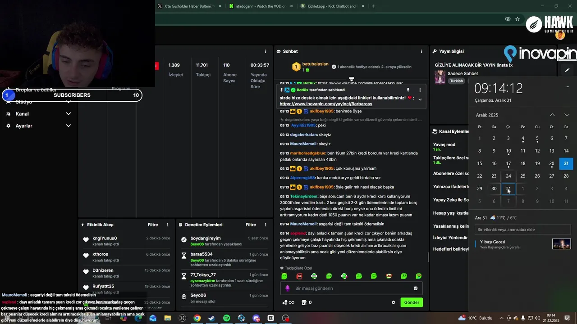
Task: Edit stream info with the pencil icon
Action: (567, 70)
